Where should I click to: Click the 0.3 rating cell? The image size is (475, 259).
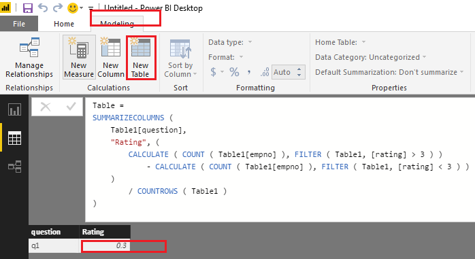click(x=105, y=245)
